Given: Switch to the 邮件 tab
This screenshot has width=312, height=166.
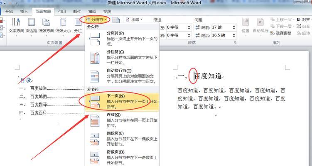Looking at the screenshot, I should click(77, 12).
